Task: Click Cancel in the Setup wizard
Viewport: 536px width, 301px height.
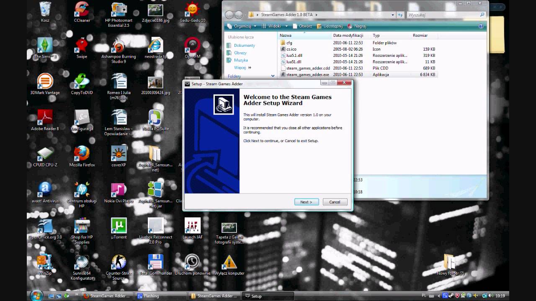Action: pos(335,202)
